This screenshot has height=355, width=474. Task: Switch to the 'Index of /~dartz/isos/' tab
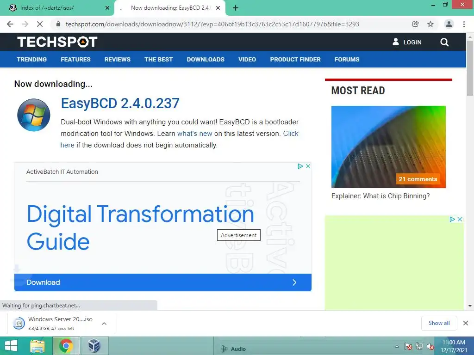[57, 8]
